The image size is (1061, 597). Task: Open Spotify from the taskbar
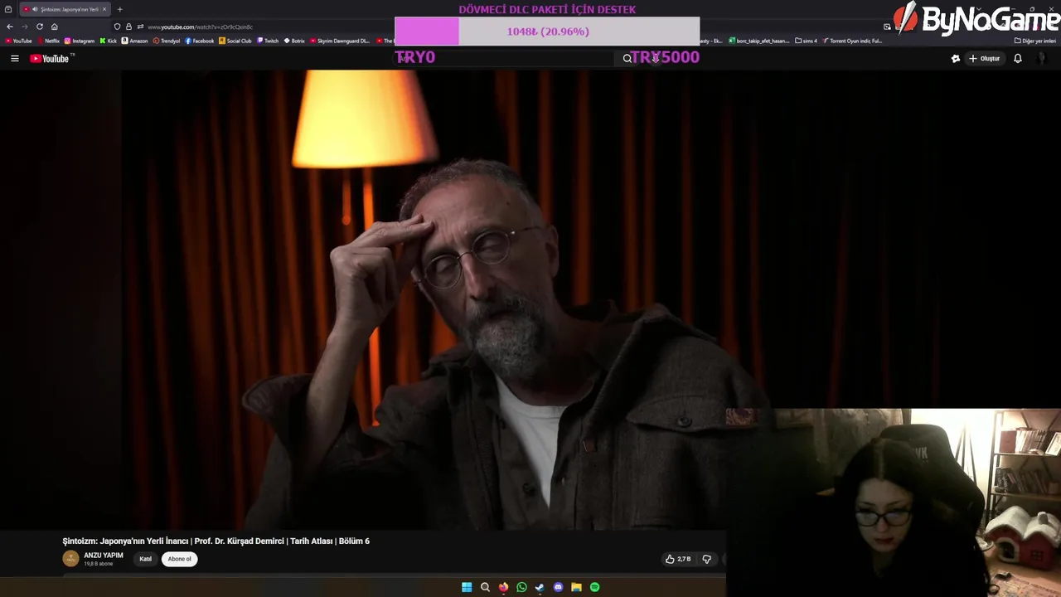click(x=594, y=587)
